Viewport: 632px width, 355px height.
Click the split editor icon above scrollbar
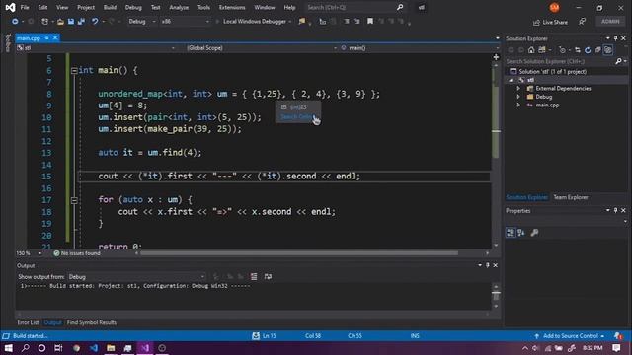pos(496,57)
